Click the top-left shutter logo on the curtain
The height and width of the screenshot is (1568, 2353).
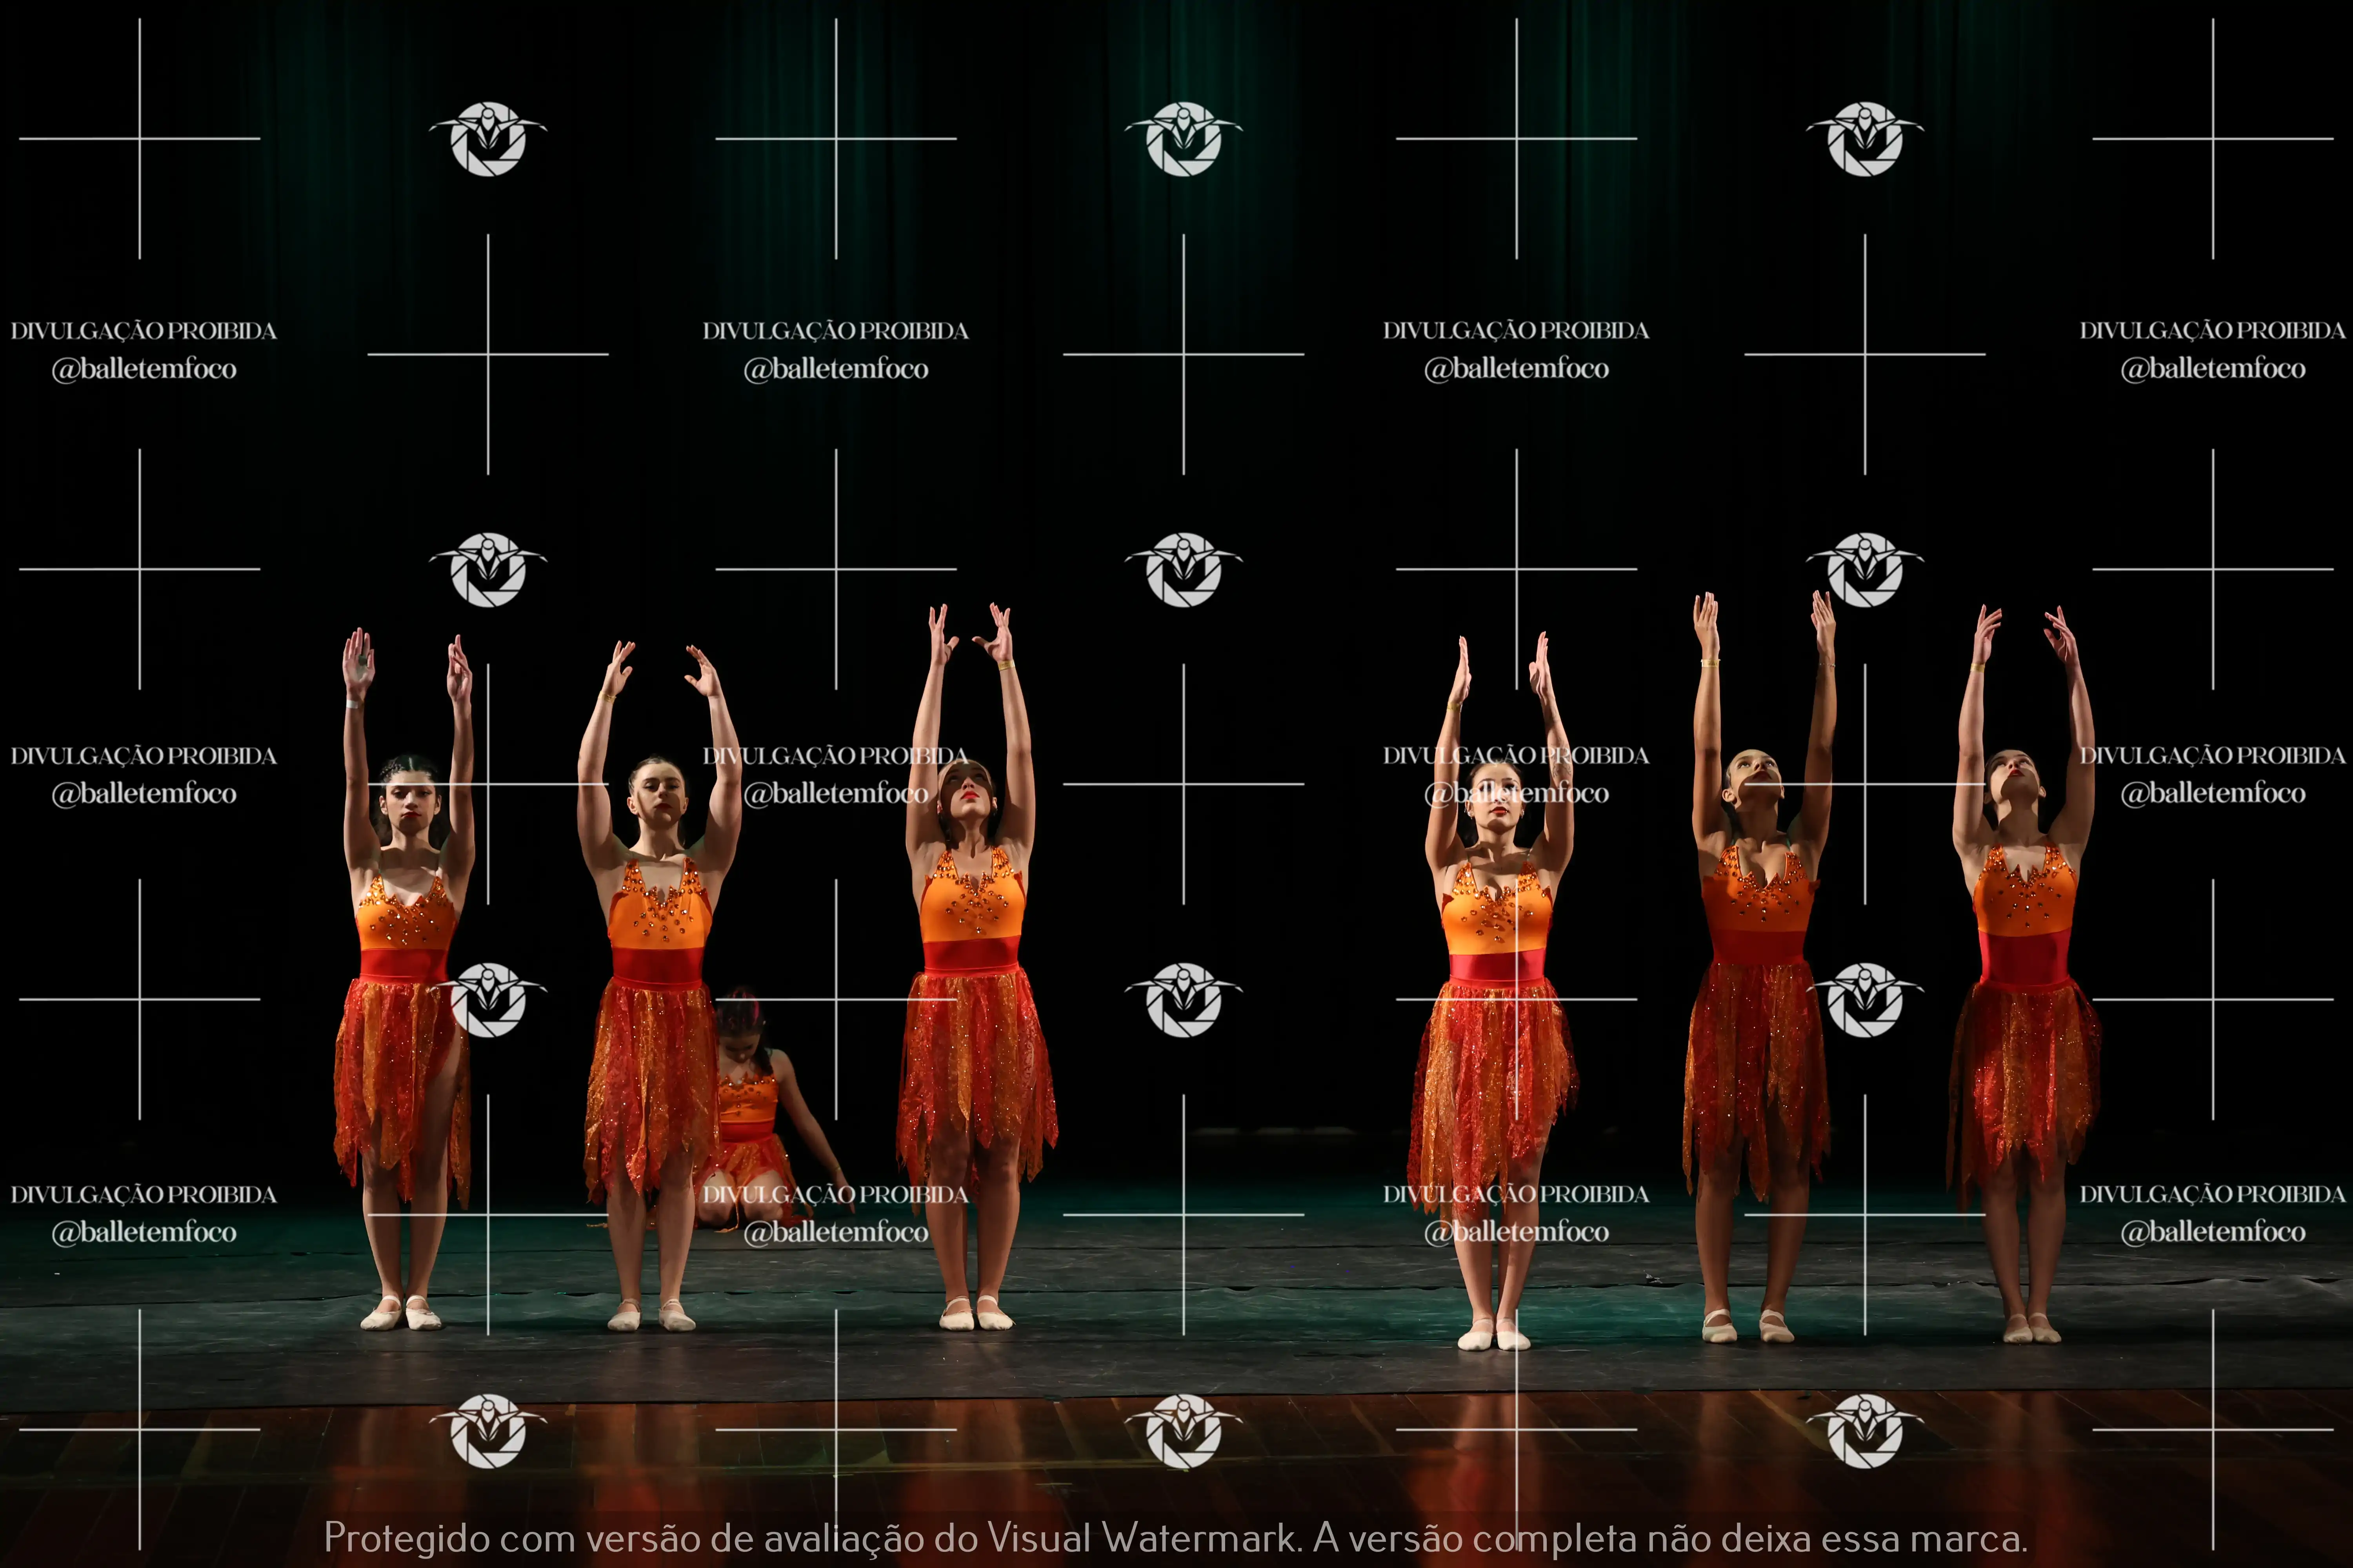(488, 139)
